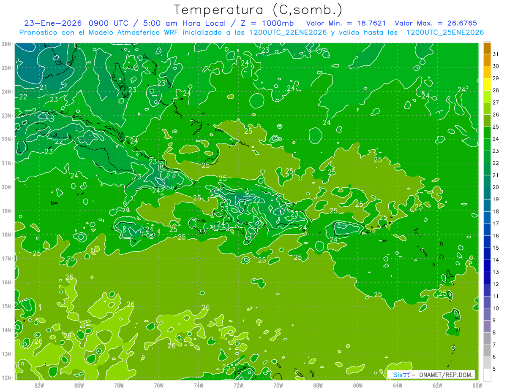Click the "66W" longitude axis label

pyautogui.click(x=358, y=385)
